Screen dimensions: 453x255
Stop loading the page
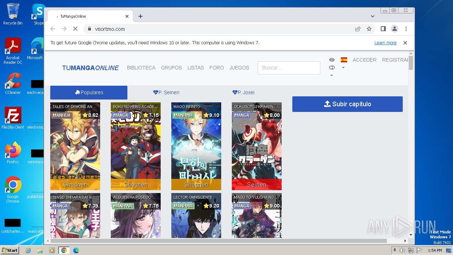click(x=75, y=29)
